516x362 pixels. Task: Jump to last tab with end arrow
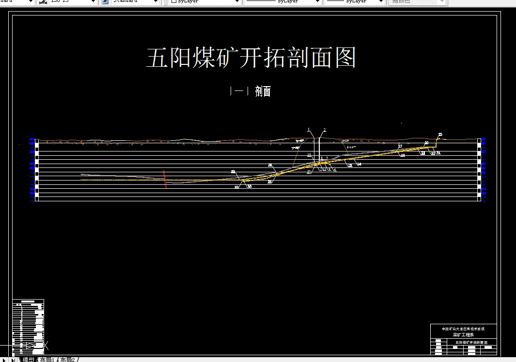(x=13, y=360)
